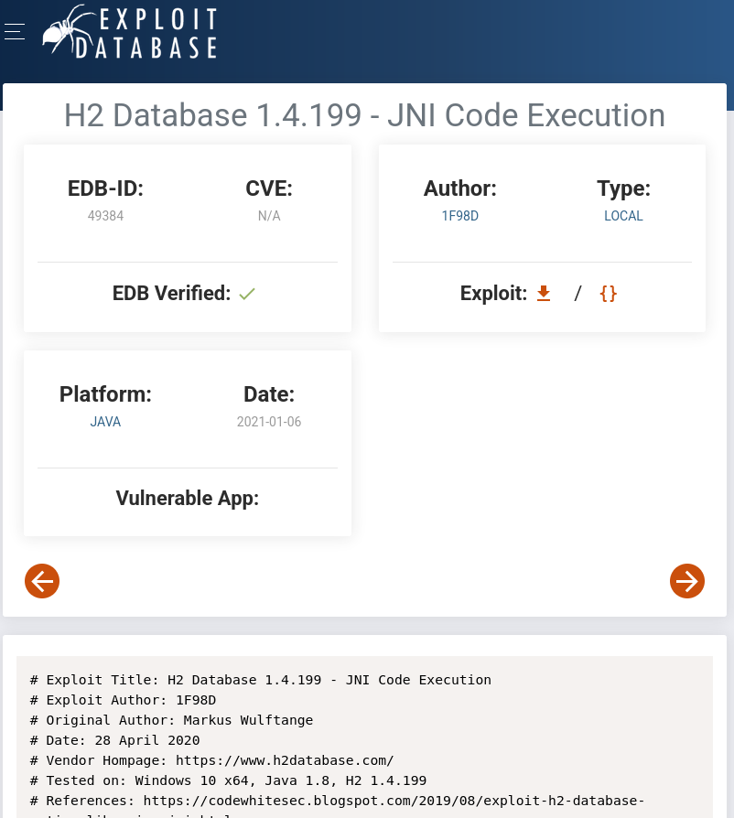Click the Tested on Windows 10 line

coord(229,780)
